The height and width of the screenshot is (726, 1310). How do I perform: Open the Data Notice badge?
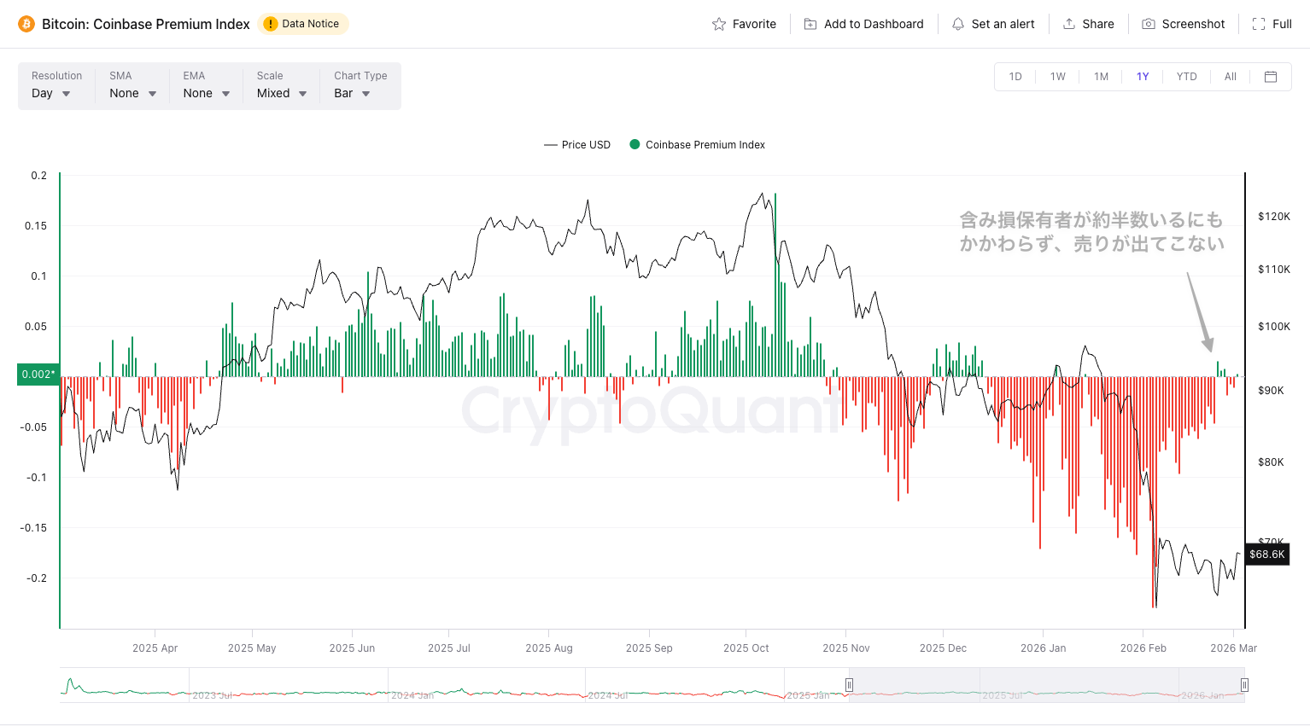[303, 24]
